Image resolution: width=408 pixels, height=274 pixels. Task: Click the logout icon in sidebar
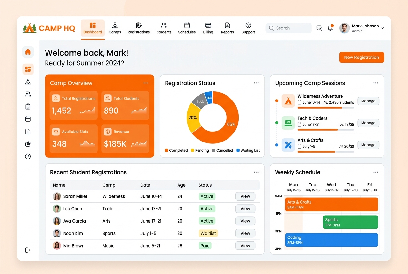click(28, 250)
